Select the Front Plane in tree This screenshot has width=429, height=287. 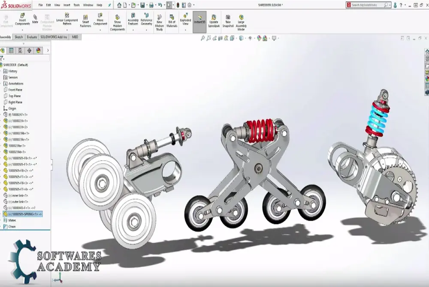pos(15,90)
